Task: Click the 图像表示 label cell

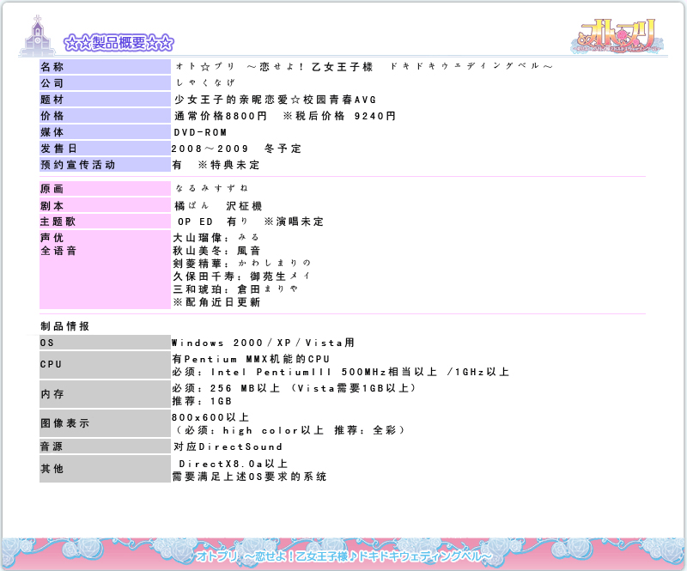Action: 105,423
